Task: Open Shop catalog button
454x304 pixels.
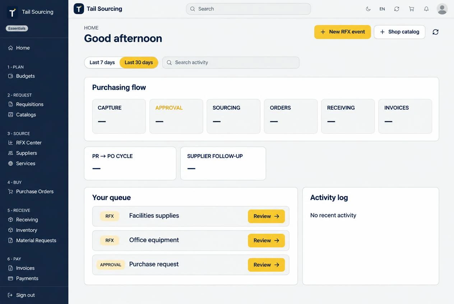Action: [399, 32]
